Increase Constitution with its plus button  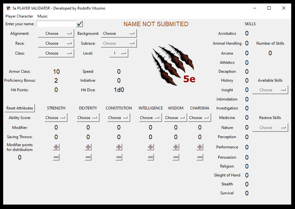coord(119,147)
